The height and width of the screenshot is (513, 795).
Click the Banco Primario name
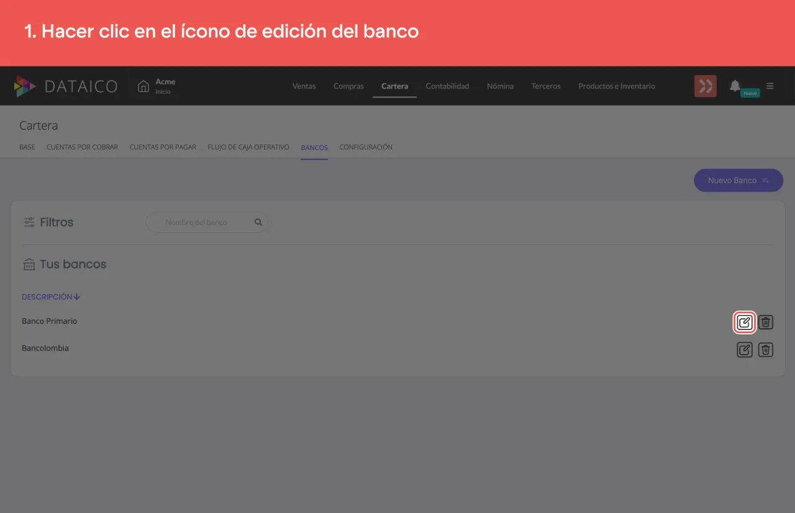pos(50,321)
